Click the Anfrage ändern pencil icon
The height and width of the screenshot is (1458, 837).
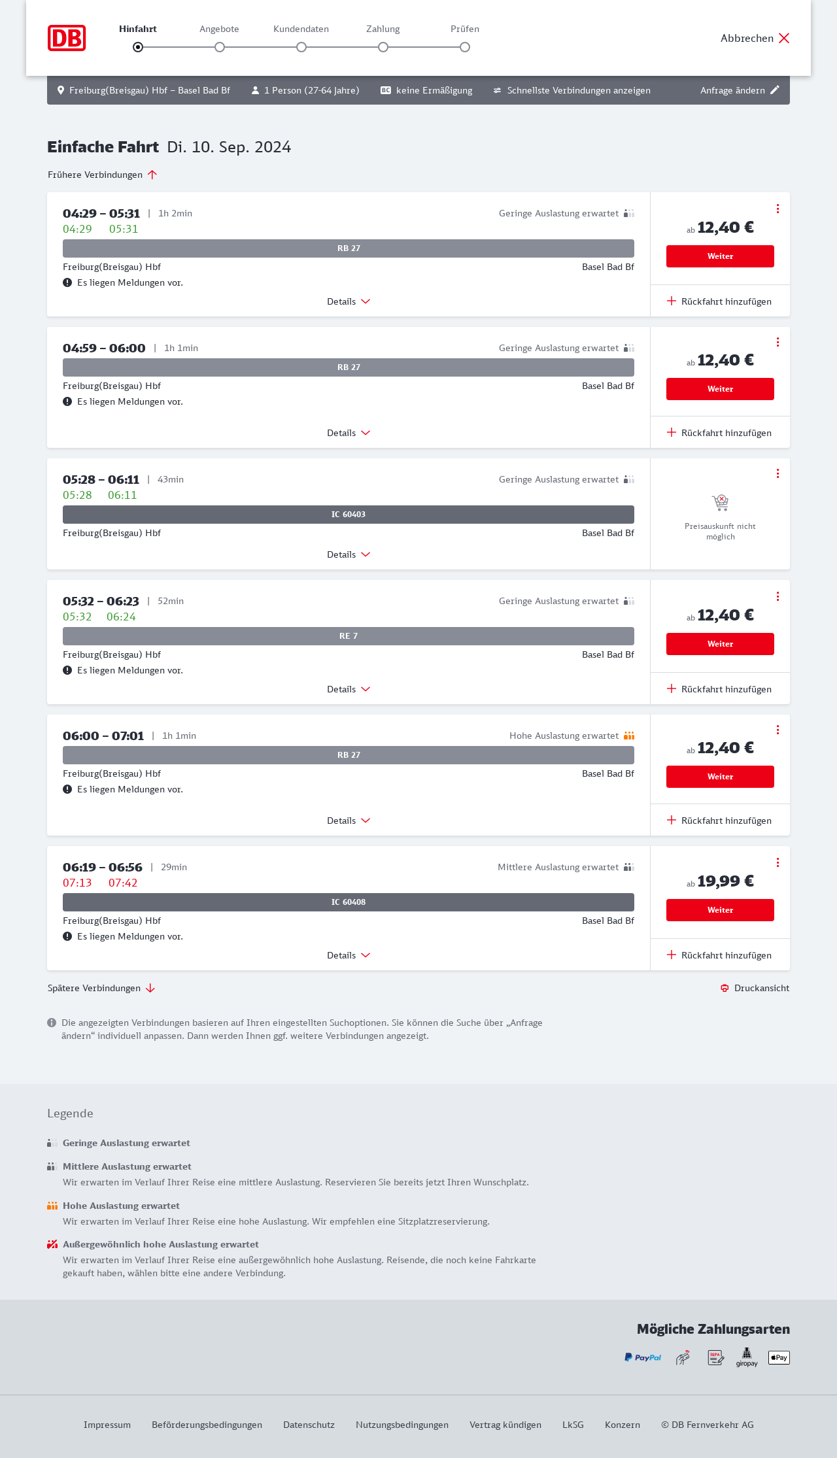(x=775, y=90)
